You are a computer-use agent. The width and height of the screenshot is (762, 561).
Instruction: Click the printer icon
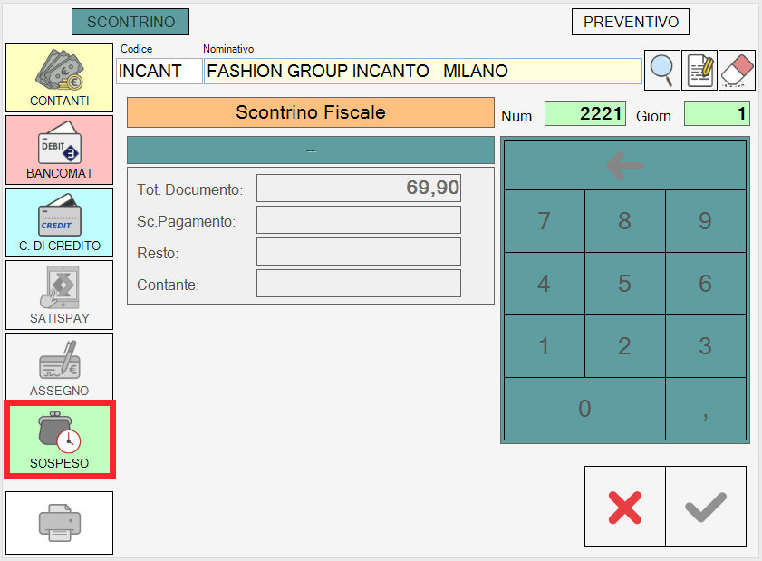(59, 523)
